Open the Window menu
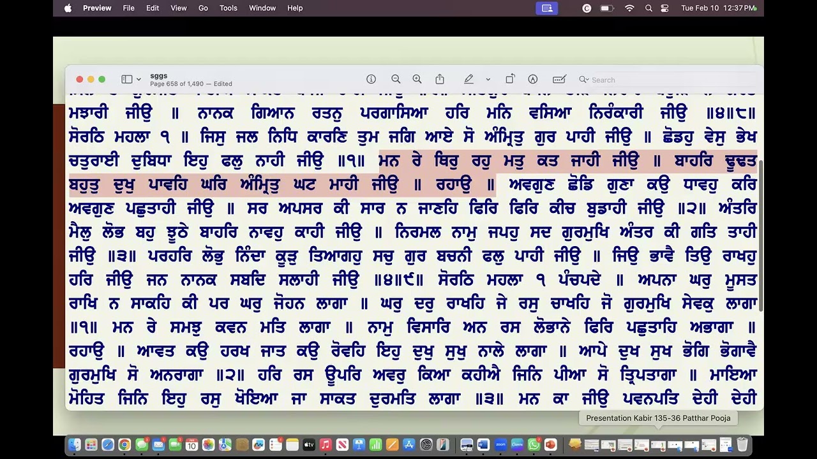This screenshot has height=459, width=817. (x=262, y=8)
